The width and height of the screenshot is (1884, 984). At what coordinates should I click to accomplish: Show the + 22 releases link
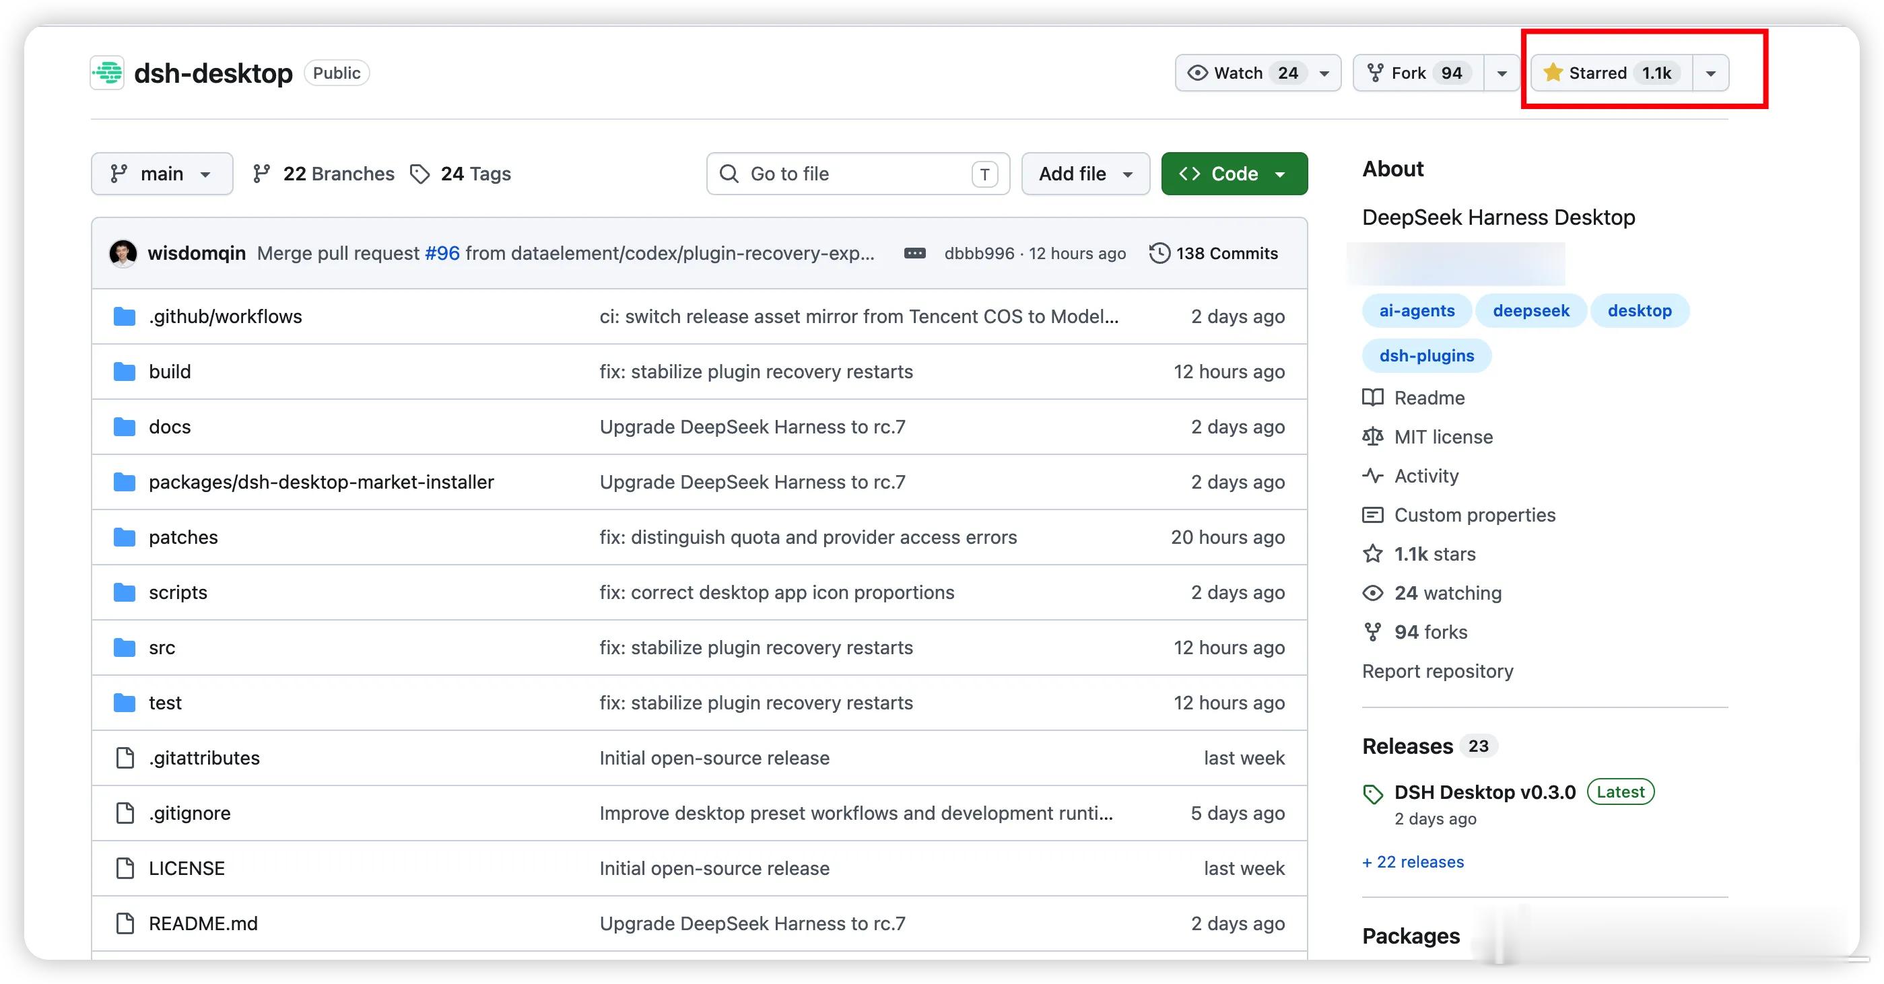(x=1412, y=862)
